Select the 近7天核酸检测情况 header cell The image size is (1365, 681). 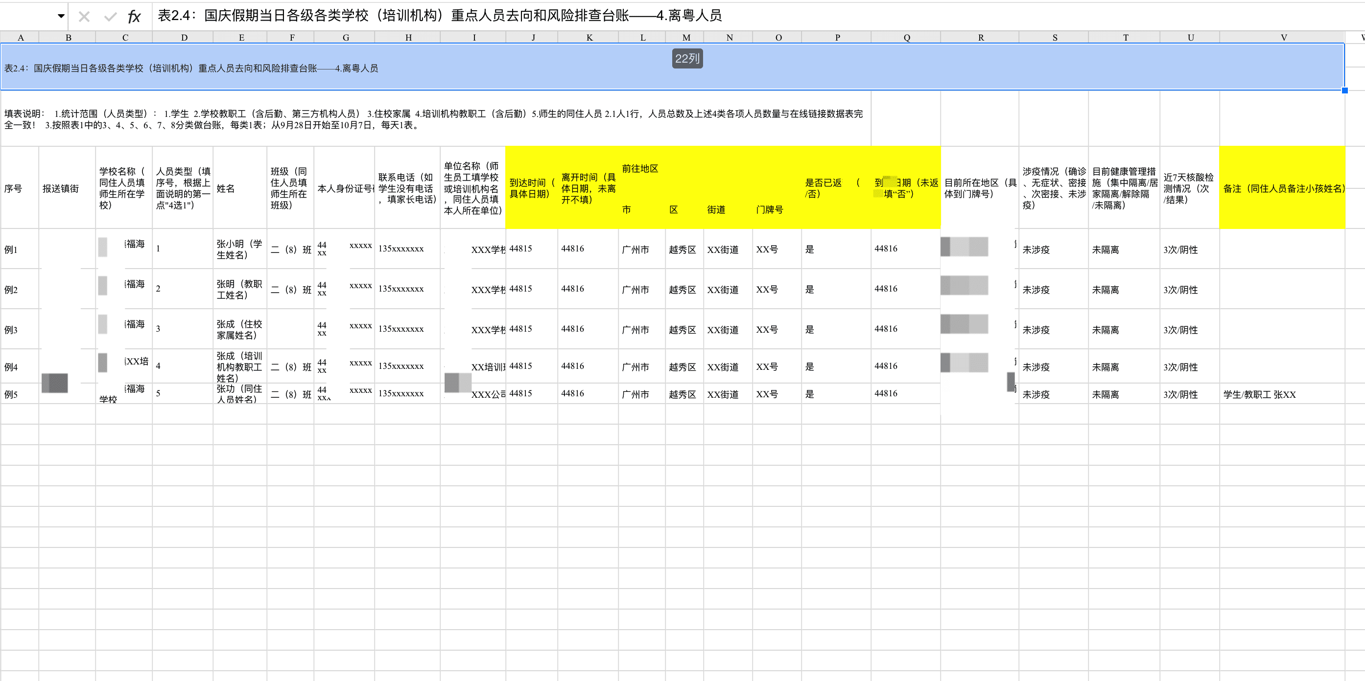click(1189, 188)
